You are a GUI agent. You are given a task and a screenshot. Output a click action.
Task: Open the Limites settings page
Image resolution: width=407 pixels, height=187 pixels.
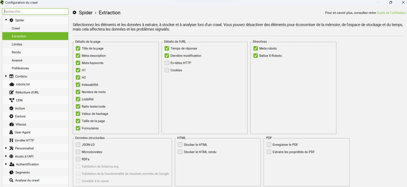pyautogui.click(x=17, y=44)
